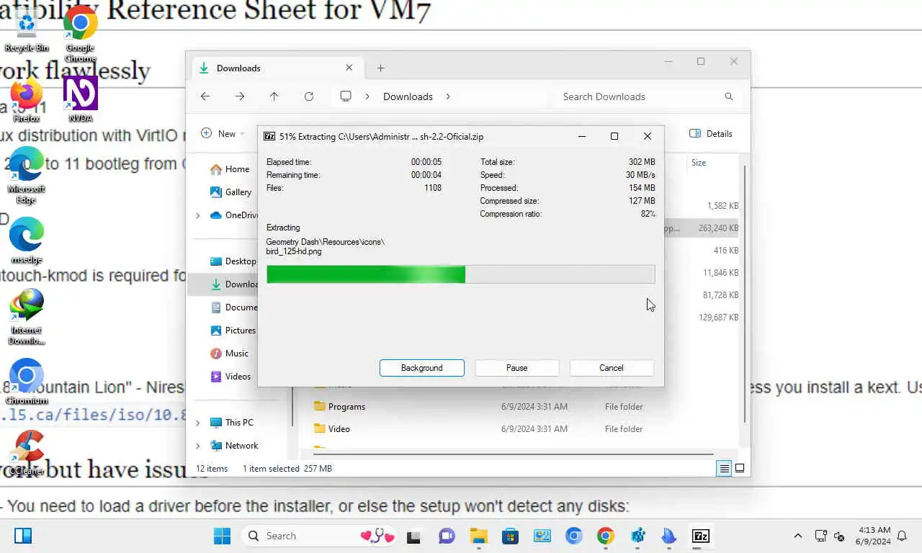Open Pictures in the Explorer sidebar

tap(233, 331)
